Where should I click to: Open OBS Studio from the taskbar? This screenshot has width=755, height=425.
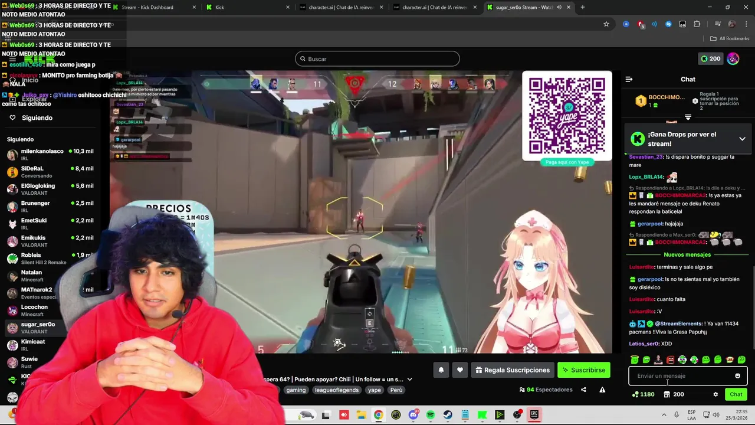[517, 415]
